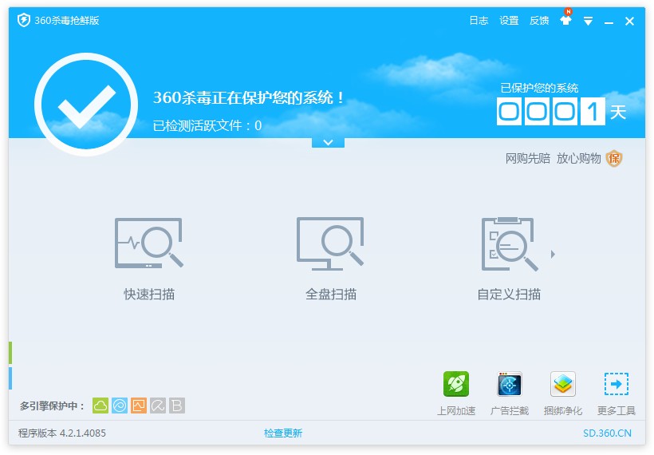The height and width of the screenshot is (455, 654).
Task: Open the 上网加速 rocket tool
Action: pyautogui.click(x=456, y=385)
